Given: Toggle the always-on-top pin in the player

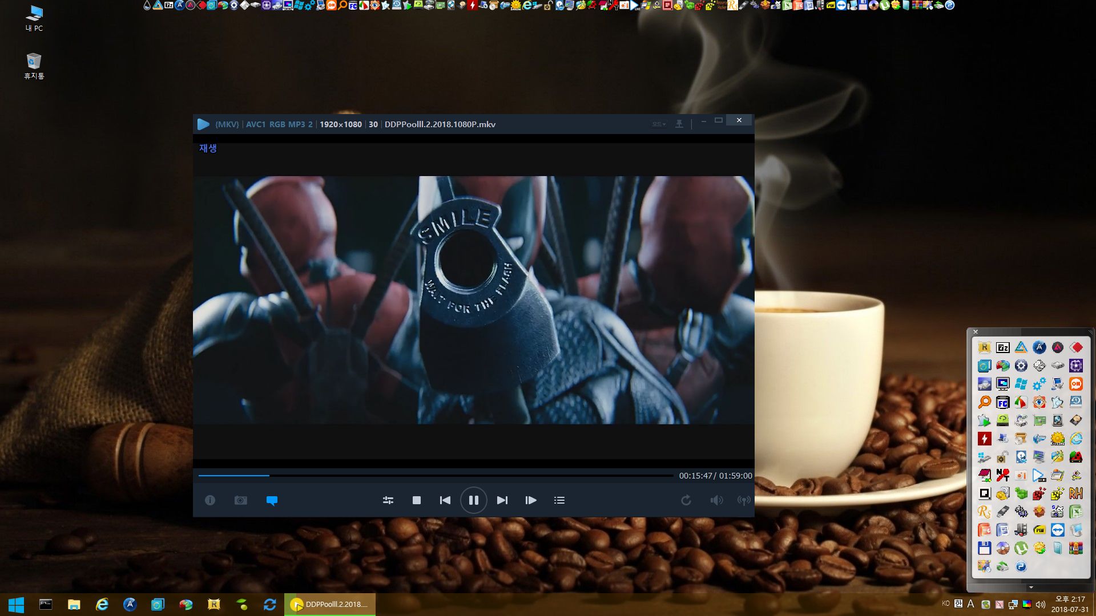Looking at the screenshot, I should 679,124.
